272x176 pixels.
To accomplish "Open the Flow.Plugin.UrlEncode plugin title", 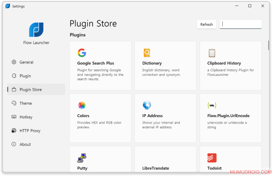I will coord(229,115).
